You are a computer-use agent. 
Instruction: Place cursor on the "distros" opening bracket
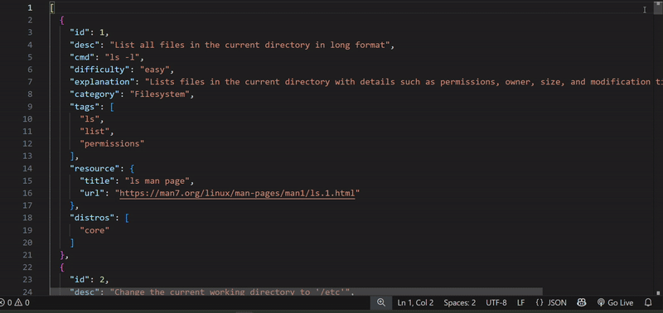pyautogui.click(x=127, y=218)
